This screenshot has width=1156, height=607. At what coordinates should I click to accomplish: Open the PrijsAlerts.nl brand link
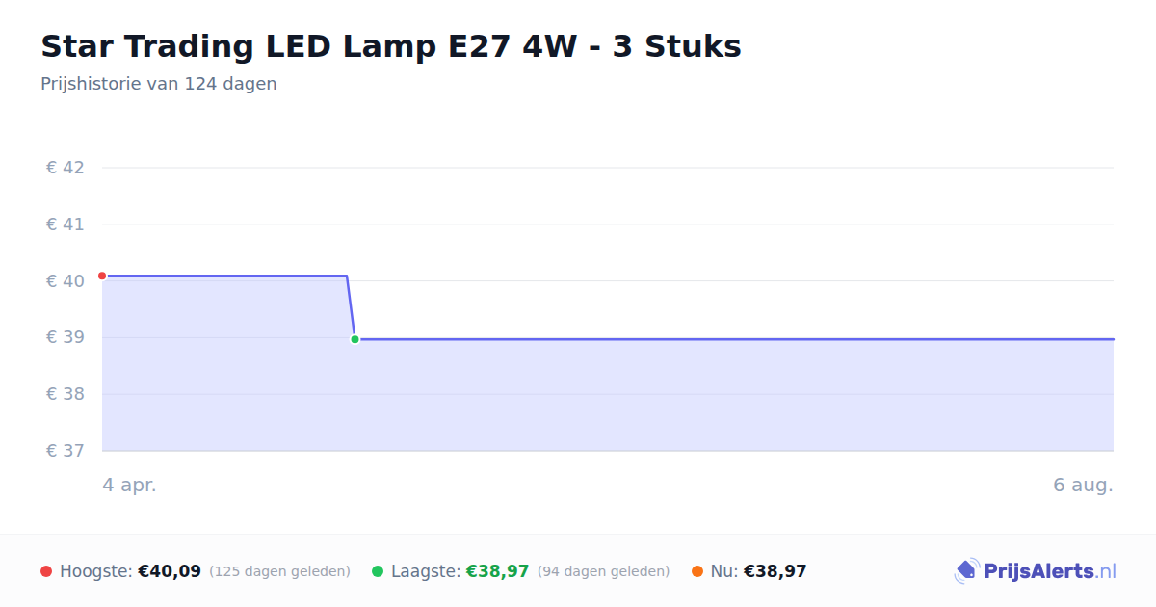point(1036,571)
